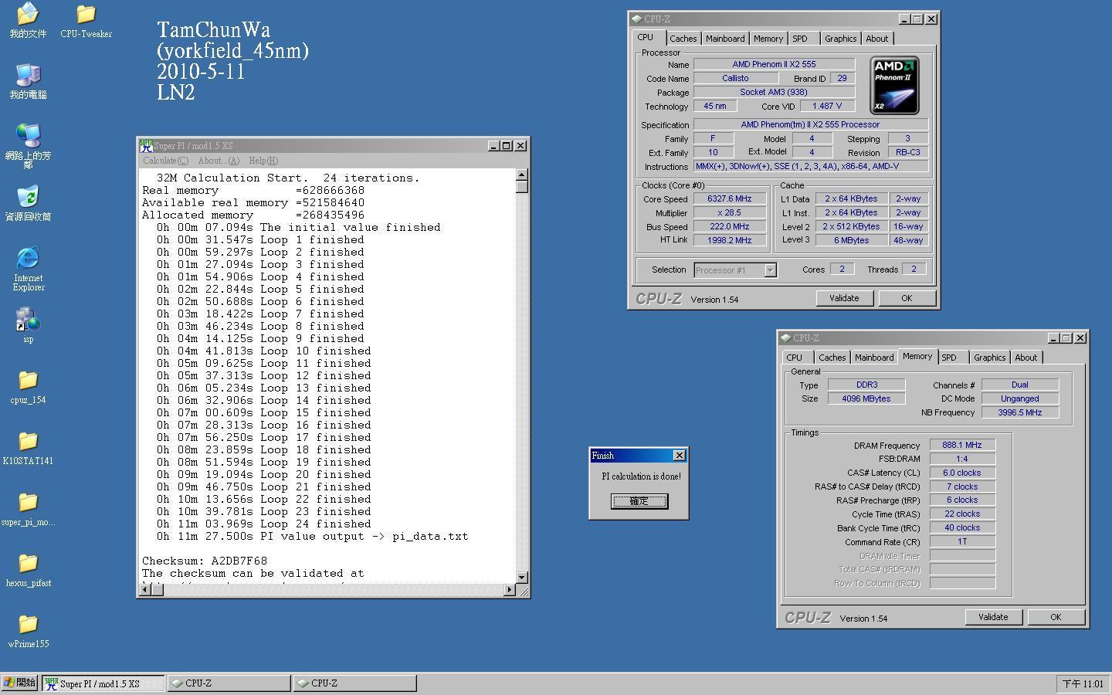Image resolution: width=1112 pixels, height=695 pixels.
Task: Click the Super PI title bar icon
Action: point(146,146)
